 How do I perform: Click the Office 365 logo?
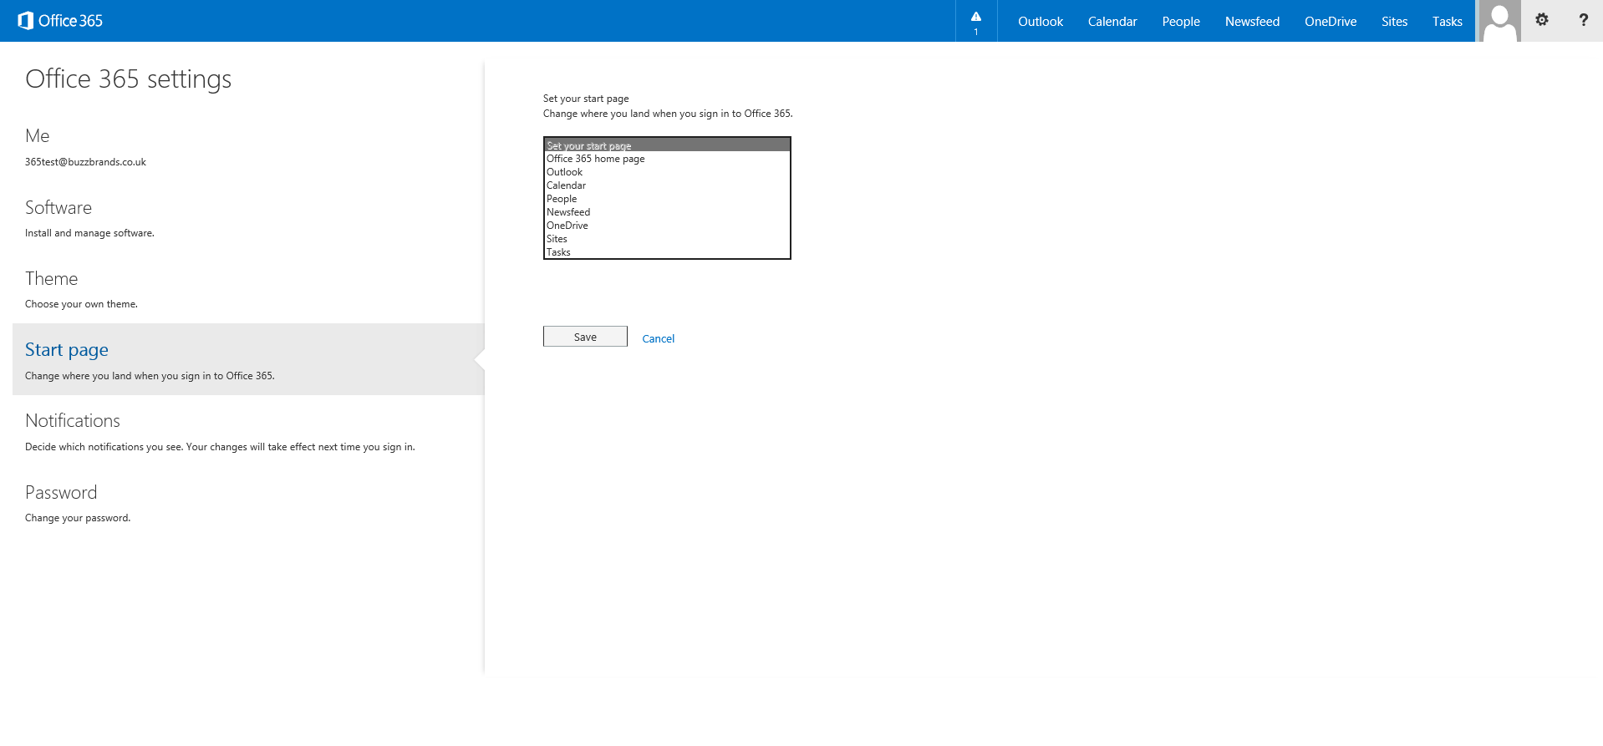[60, 21]
